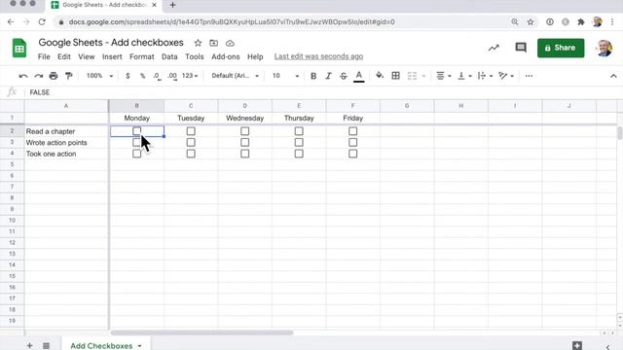Image resolution: width=623 pixels, height=350 pixels.
Task: Open the 100% zoom dropdown
Action: (99, 76)
